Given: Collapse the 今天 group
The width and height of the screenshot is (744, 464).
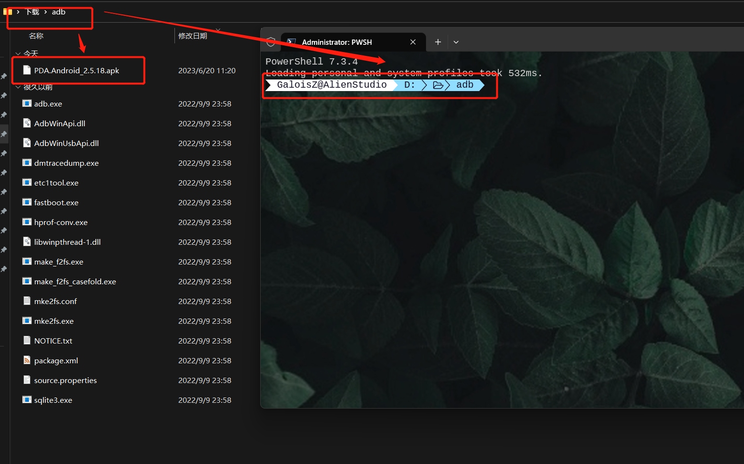Looking at the screenshot, I should (x=18, y=53).
